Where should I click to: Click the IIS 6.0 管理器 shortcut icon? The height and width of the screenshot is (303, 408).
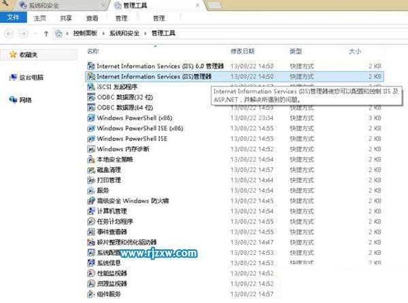pyautogui.click(x=91, y=66)
